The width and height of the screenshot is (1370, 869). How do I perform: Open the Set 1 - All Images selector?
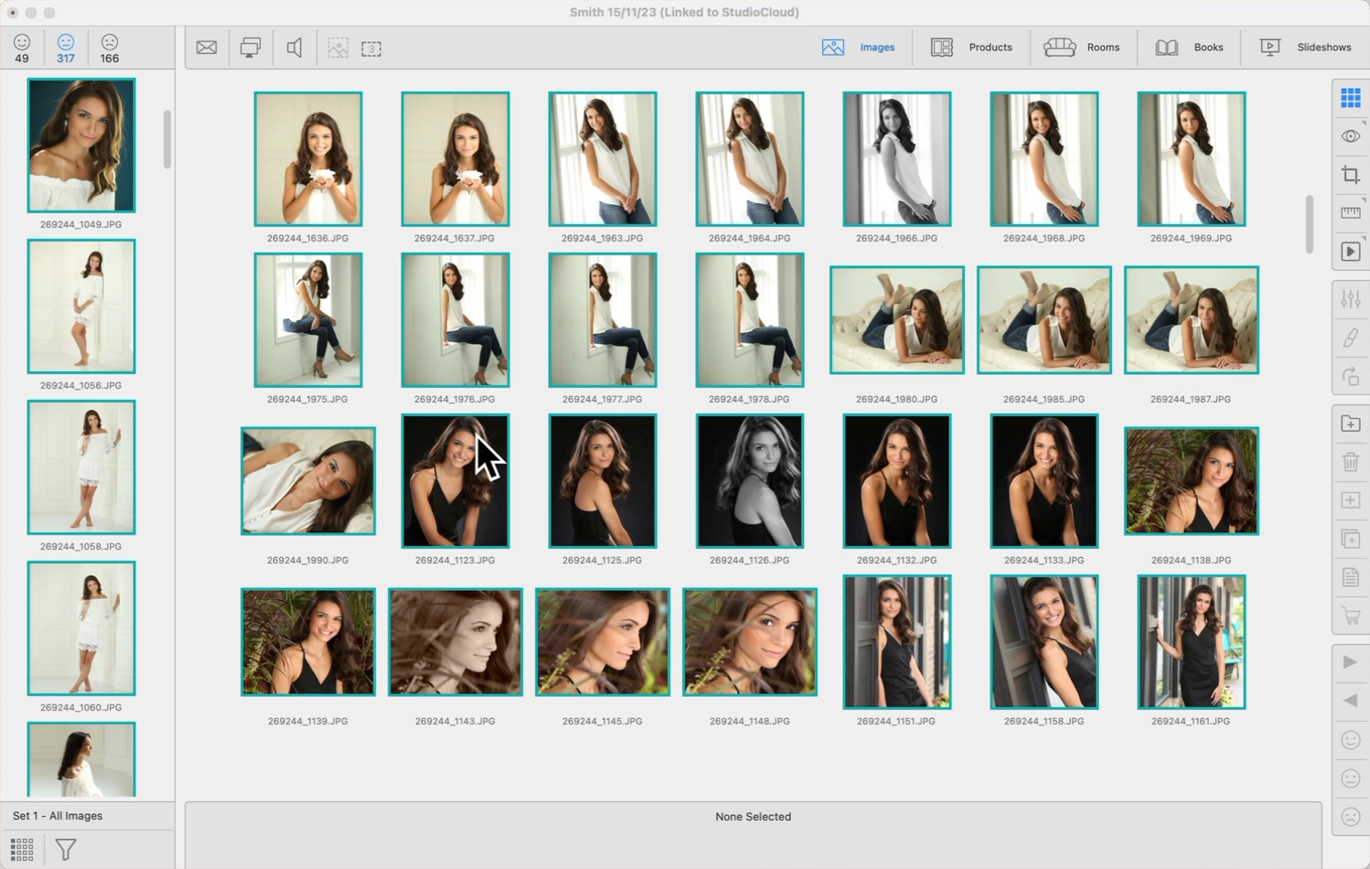tap(58, 816)
